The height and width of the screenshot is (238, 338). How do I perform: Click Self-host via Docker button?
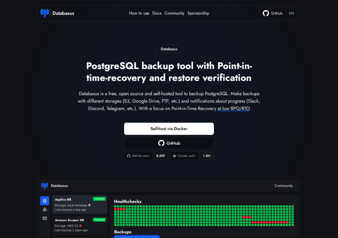(x=169, y=129)
